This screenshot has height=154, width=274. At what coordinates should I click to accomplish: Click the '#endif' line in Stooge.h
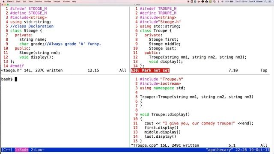pos(17,66)
